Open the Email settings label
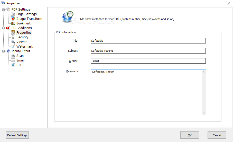 [x=20, y=60]
